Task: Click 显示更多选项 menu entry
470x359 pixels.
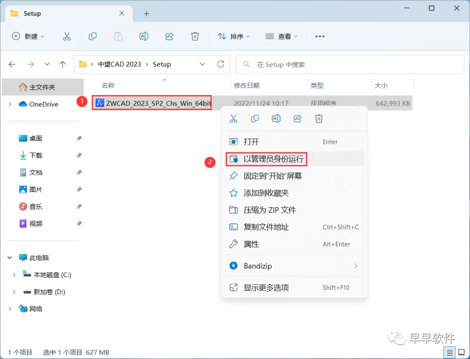Action: [x=294, y=287]
